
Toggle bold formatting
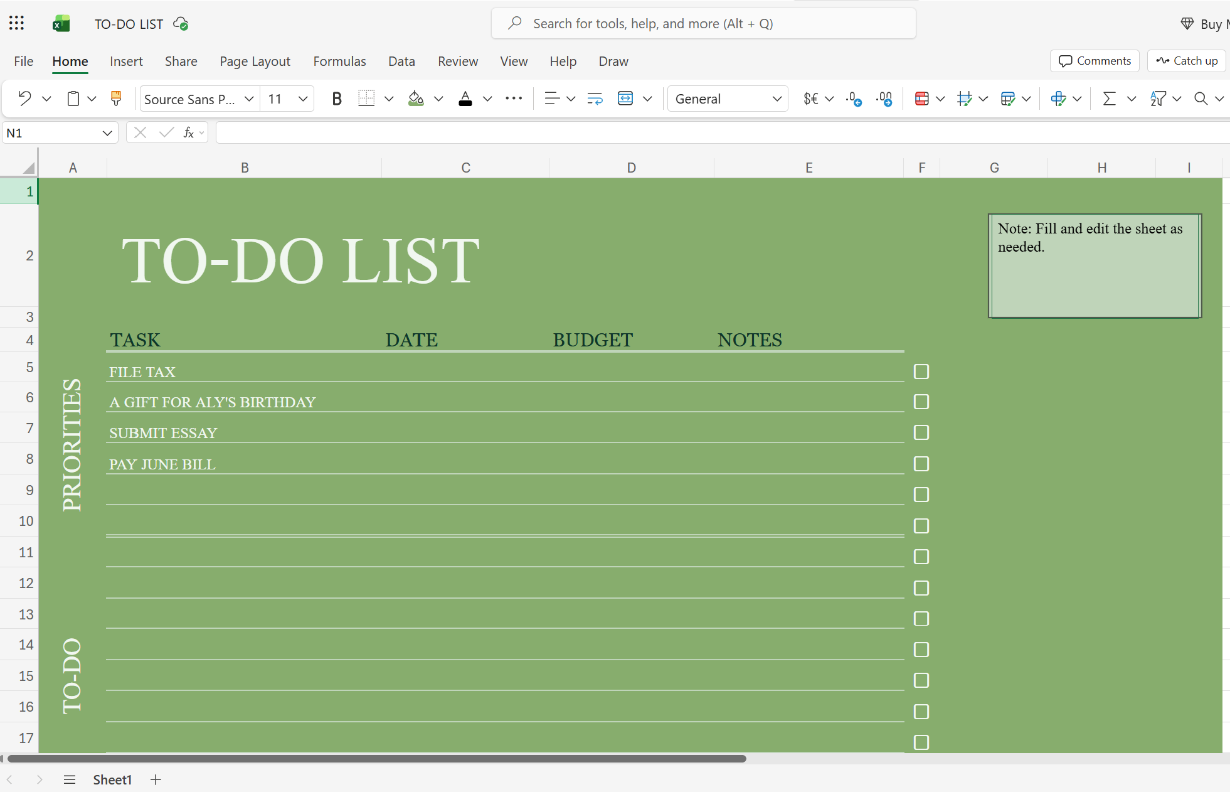(337, 99)
